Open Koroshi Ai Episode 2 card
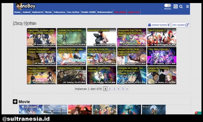203x122 pixels. (x=101, y=37)
